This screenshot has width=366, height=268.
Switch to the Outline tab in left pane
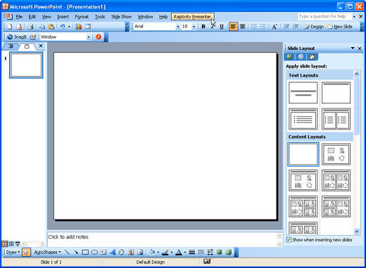11,46
